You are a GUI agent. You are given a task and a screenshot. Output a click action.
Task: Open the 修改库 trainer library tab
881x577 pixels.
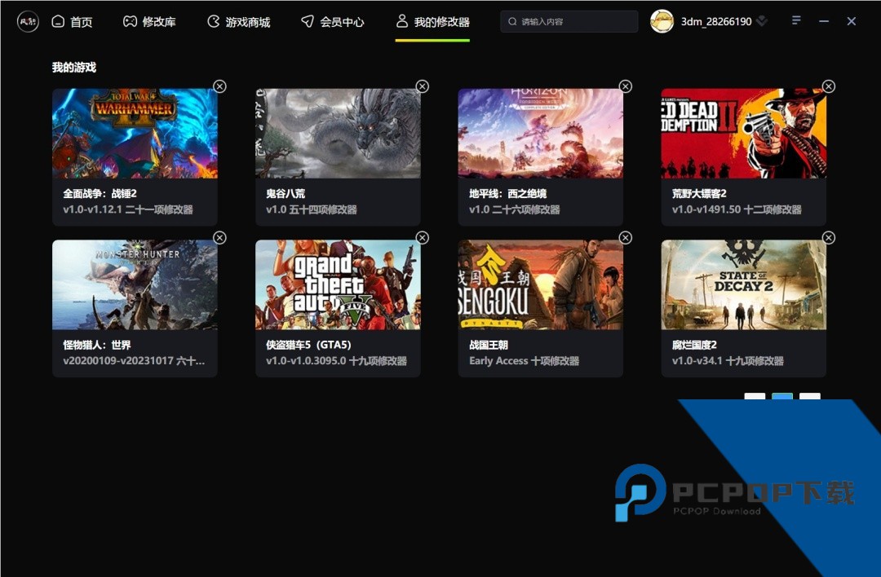click(149, 22)
